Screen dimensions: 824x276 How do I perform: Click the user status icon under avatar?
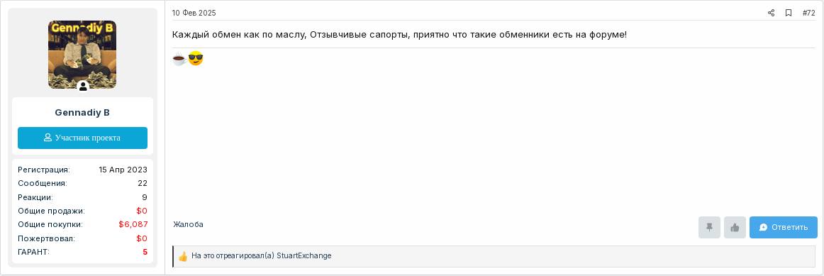(x=83, y=87)
